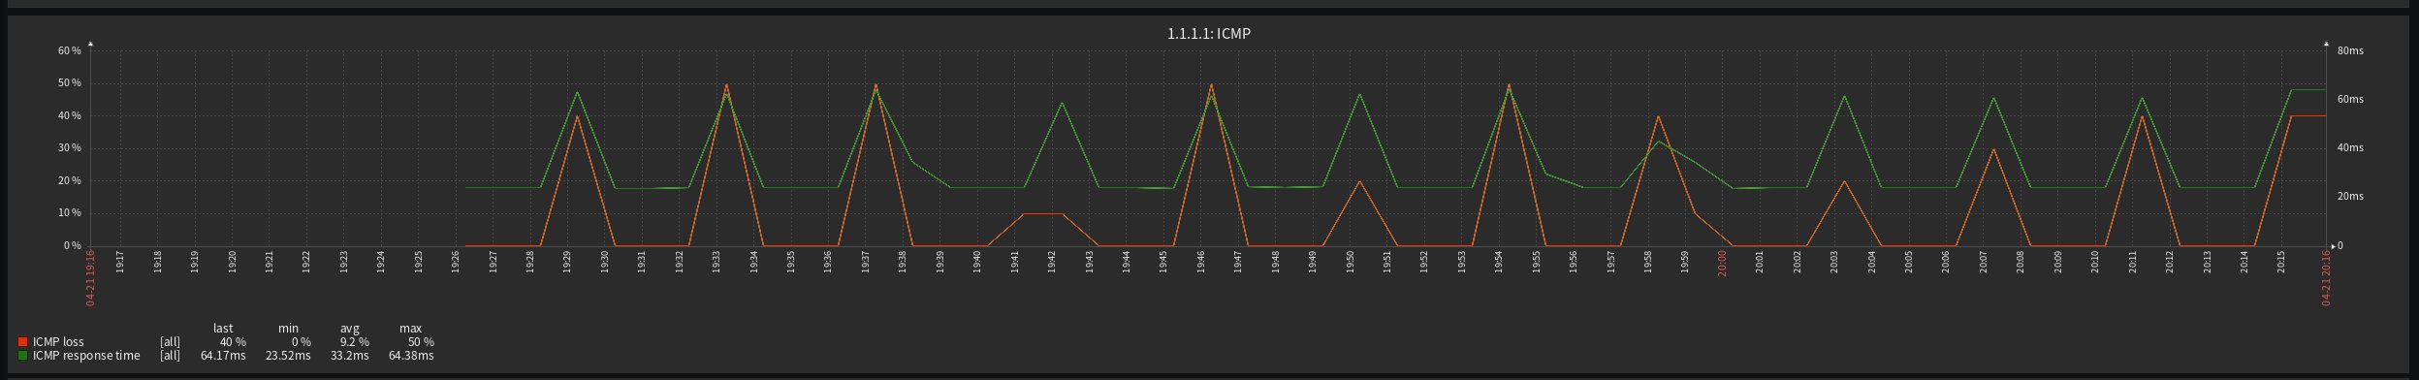Select the ICMP response time legend label

point(86,356)
